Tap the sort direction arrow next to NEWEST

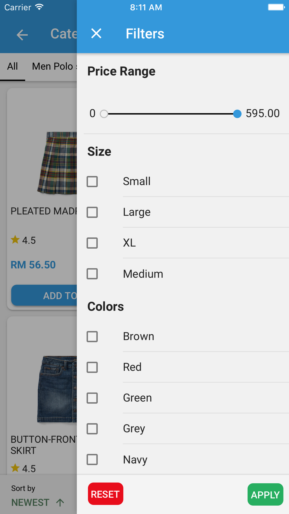[x=60, y=502]
